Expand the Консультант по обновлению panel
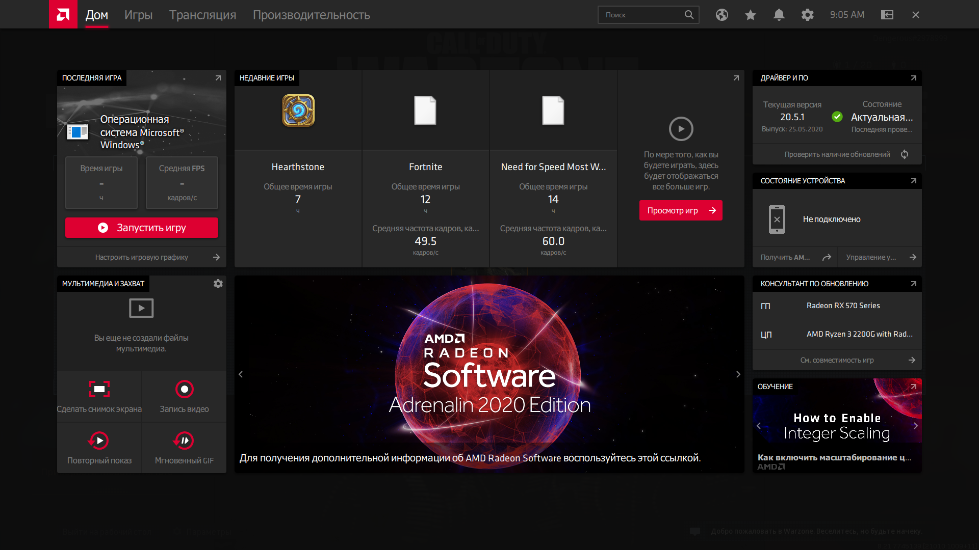The height and width of the screenshot is (550, 979). pyautogui.click(x=914, y=284)
